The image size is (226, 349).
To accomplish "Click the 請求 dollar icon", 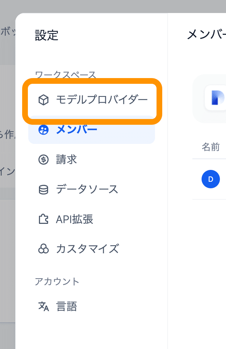I will click(44, 159).
